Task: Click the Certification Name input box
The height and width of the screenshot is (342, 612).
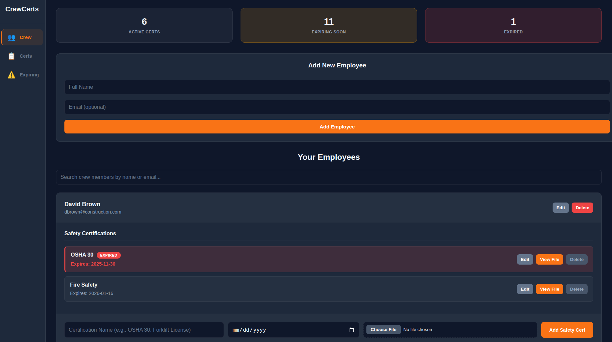Action: click(144, 330)
